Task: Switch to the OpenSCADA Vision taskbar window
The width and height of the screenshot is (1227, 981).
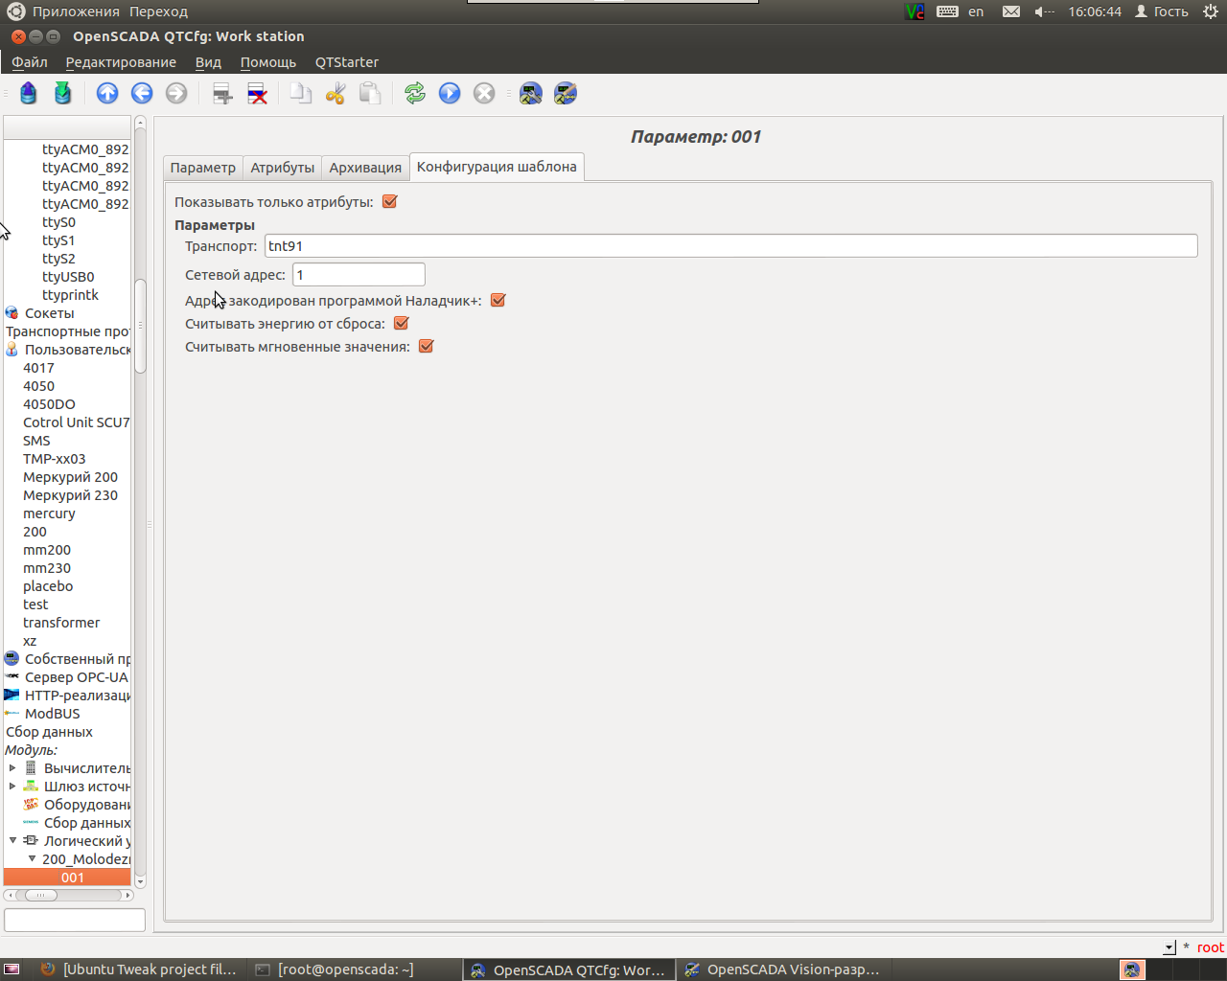Action: tap(783, 970)
